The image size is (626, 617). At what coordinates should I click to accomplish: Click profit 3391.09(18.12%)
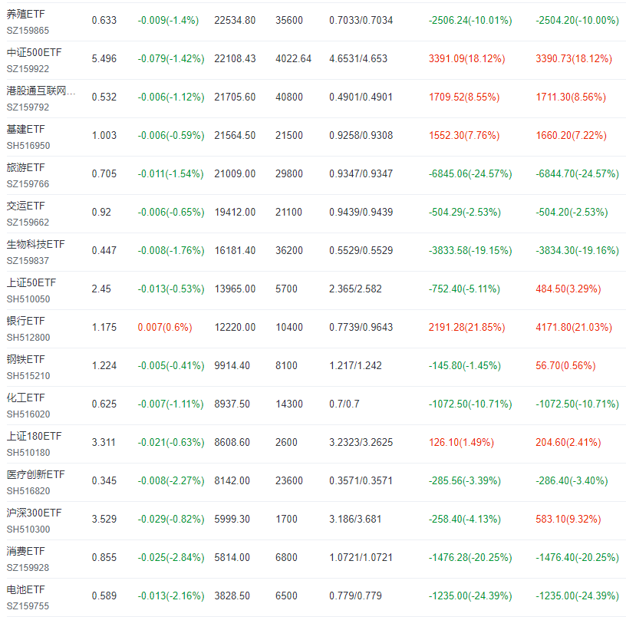coord(466,58)
